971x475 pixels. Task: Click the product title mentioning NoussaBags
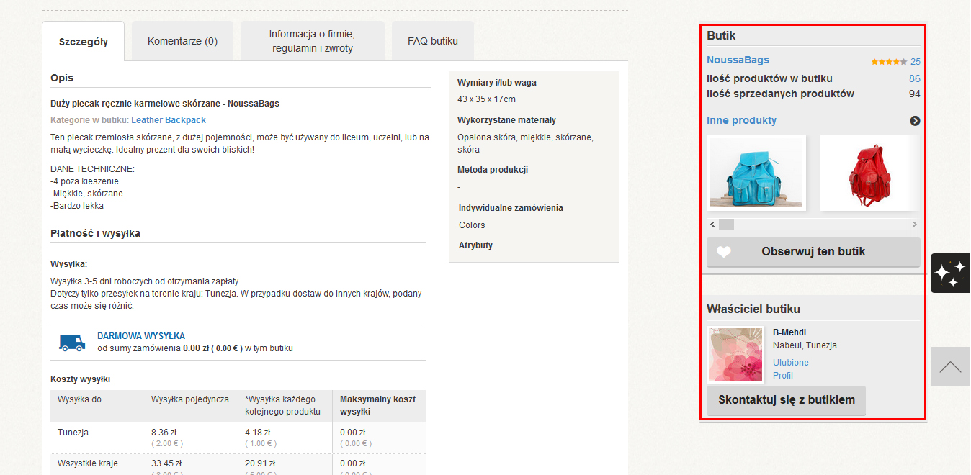[165, 104]
